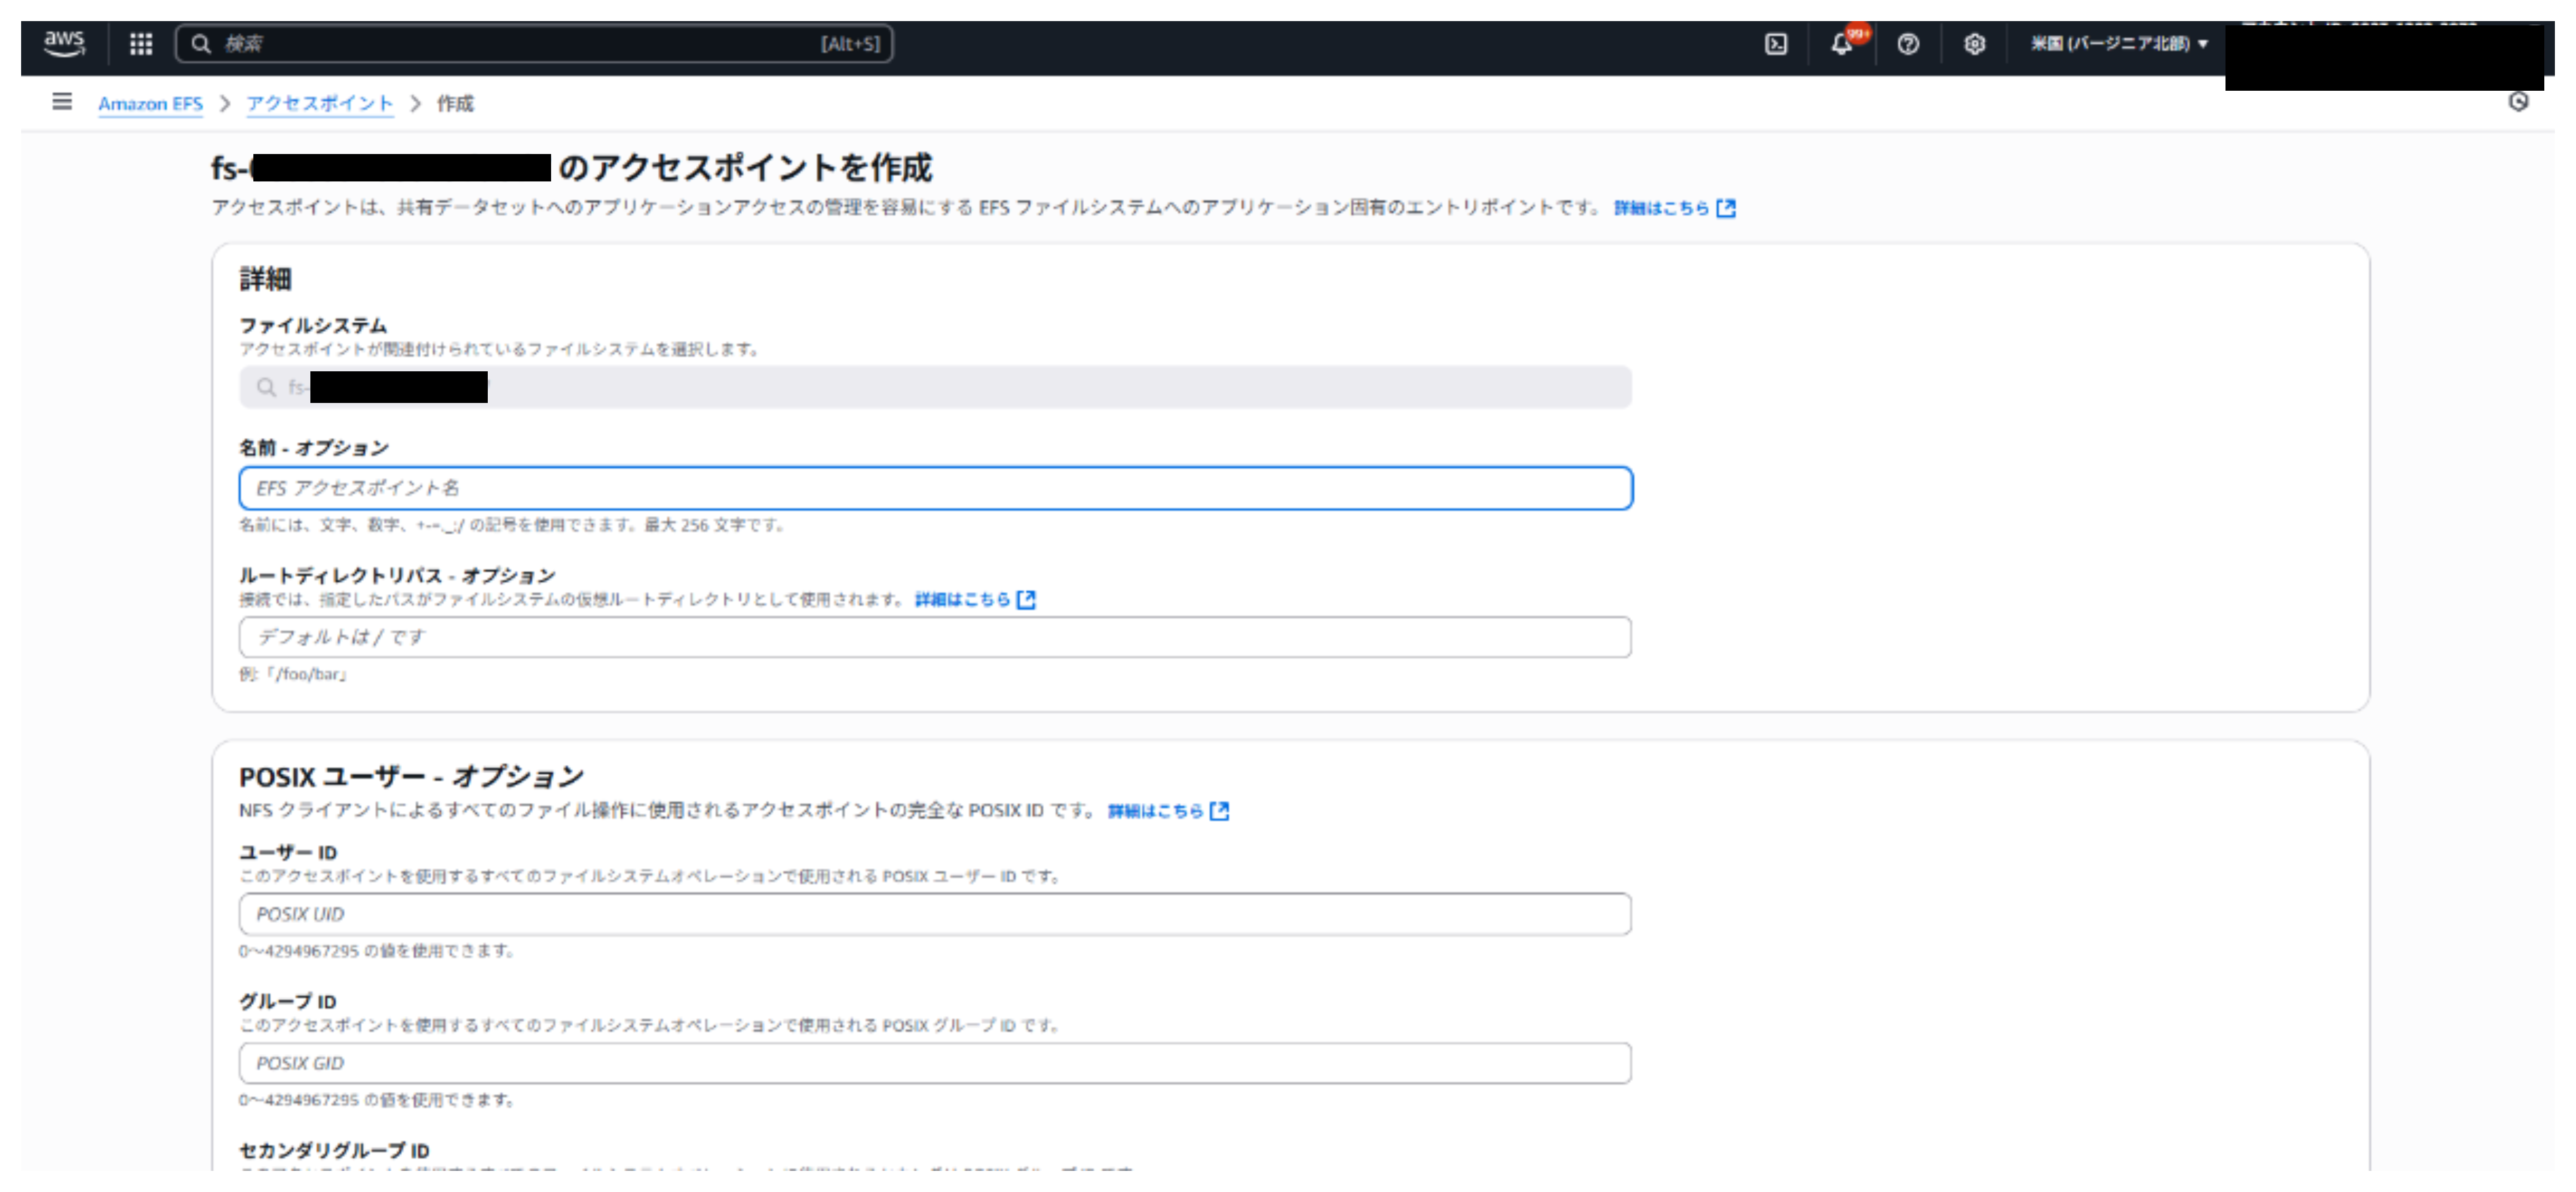2576x1192 pixels.
Task: Open the notifications bell icon
Action: pos(1841,44)
